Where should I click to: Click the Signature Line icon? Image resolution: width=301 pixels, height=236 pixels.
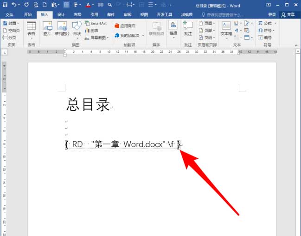pos(248,24)
